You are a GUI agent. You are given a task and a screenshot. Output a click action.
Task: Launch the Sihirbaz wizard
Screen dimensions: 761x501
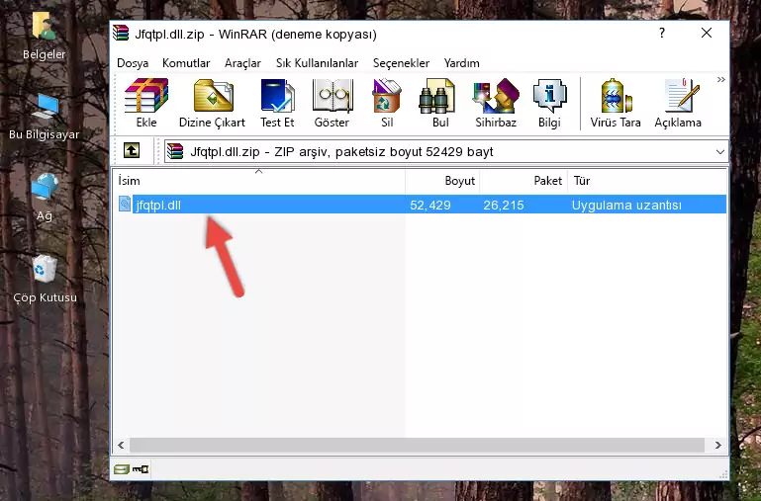496,103
